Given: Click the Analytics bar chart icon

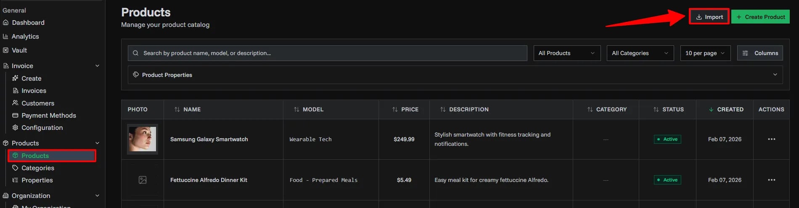Looking at the screenshot, I should point(5,37).
